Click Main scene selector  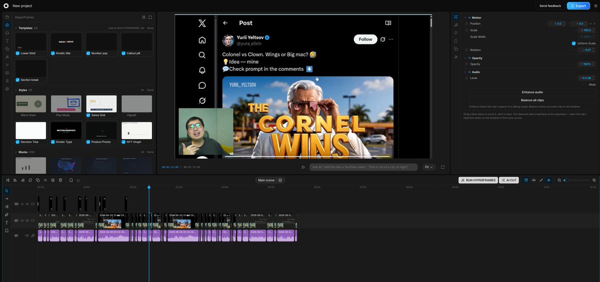click(266, 180)
